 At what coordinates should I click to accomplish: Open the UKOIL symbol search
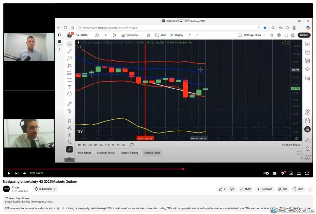point(82,35)
